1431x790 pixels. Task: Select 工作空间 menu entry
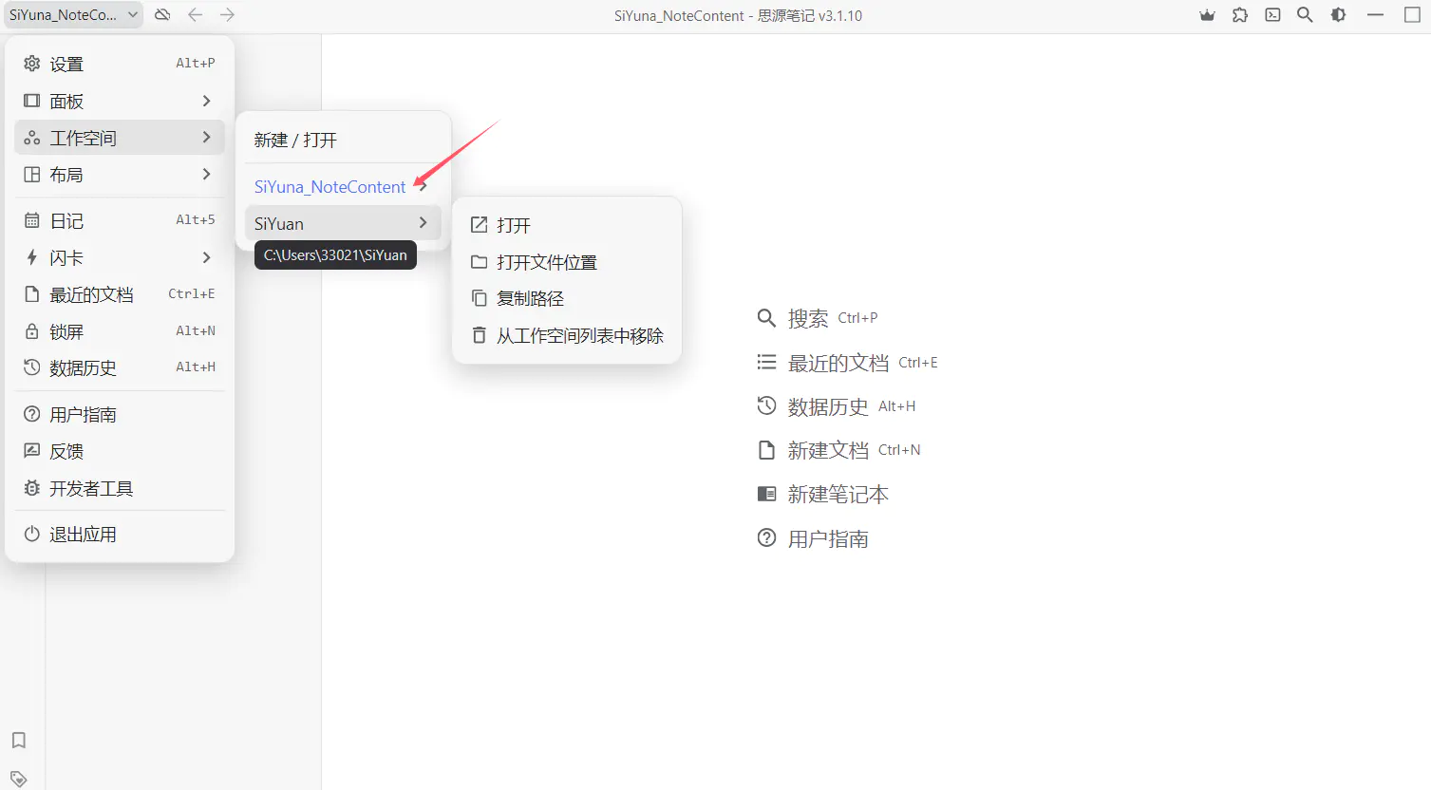point(120,138)
